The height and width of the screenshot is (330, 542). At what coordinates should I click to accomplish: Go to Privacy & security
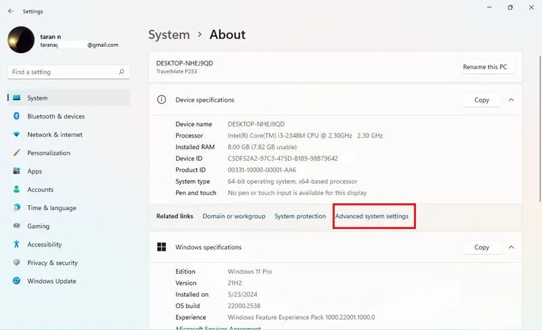pyautogui.click(x=69, y=263)
